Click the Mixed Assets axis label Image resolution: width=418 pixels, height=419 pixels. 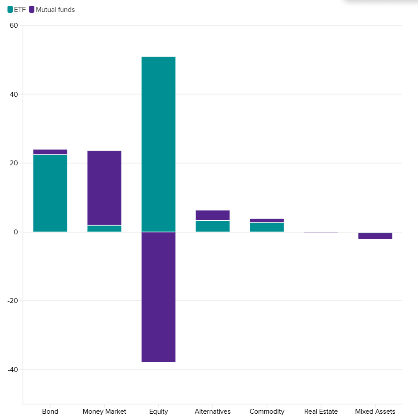click(375, 412)
